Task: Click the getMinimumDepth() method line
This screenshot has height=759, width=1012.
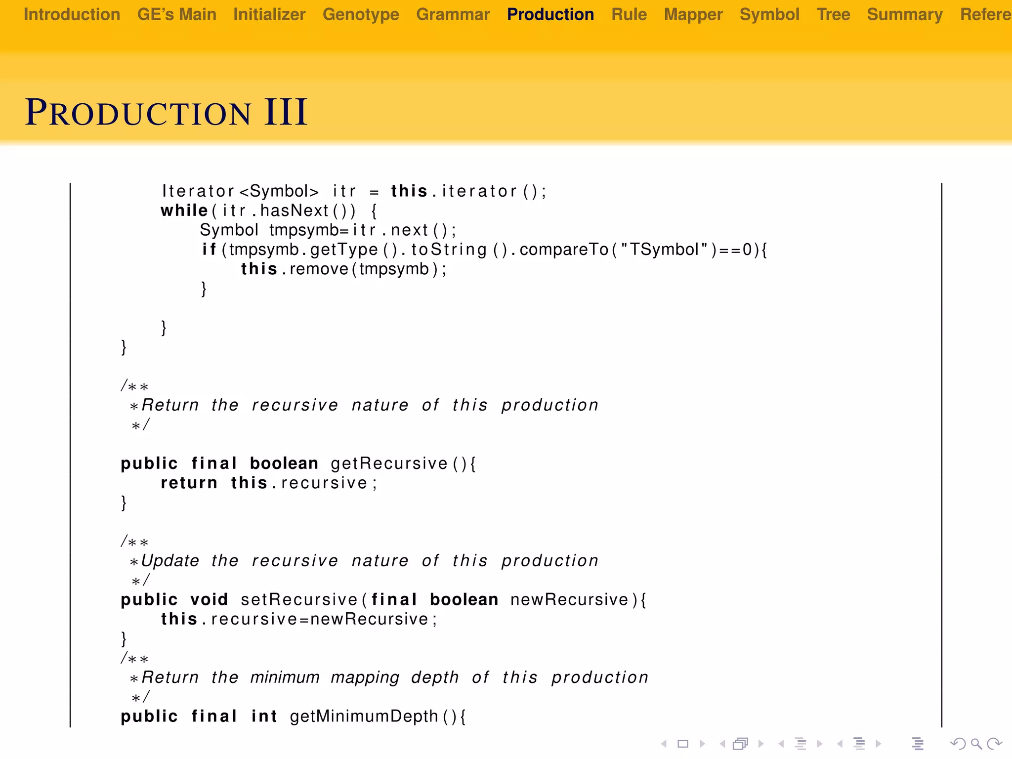Action: coord(293,717)
